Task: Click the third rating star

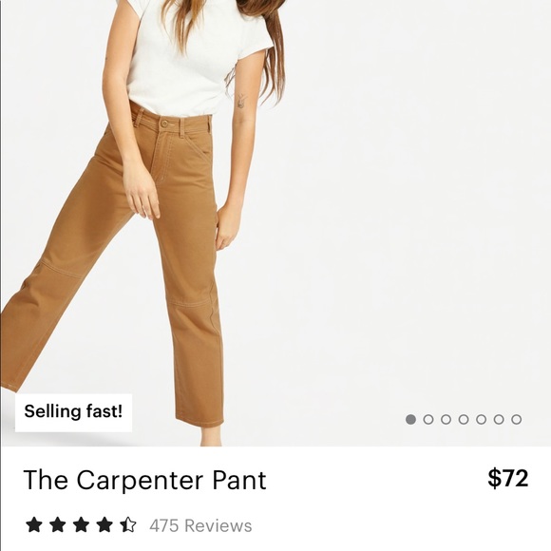Action: click(81, 524)
